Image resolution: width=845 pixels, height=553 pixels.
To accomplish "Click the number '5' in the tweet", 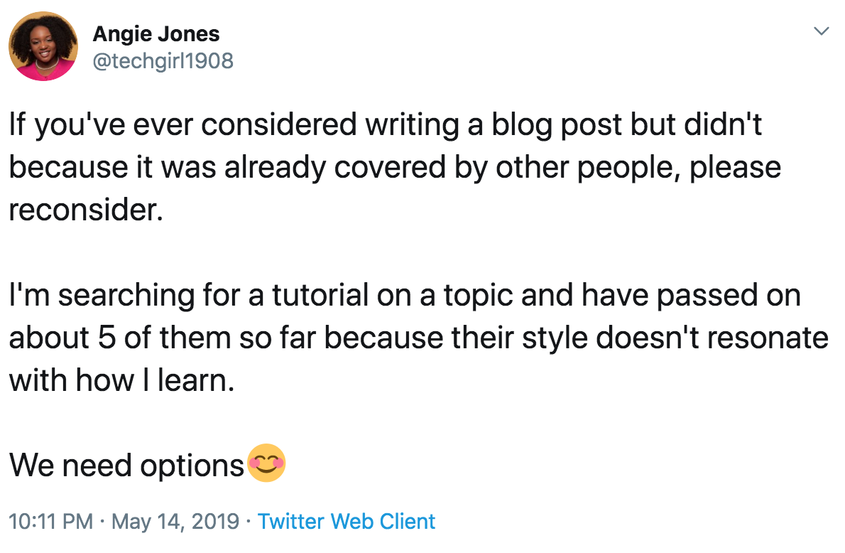I will tap(107, 338).
